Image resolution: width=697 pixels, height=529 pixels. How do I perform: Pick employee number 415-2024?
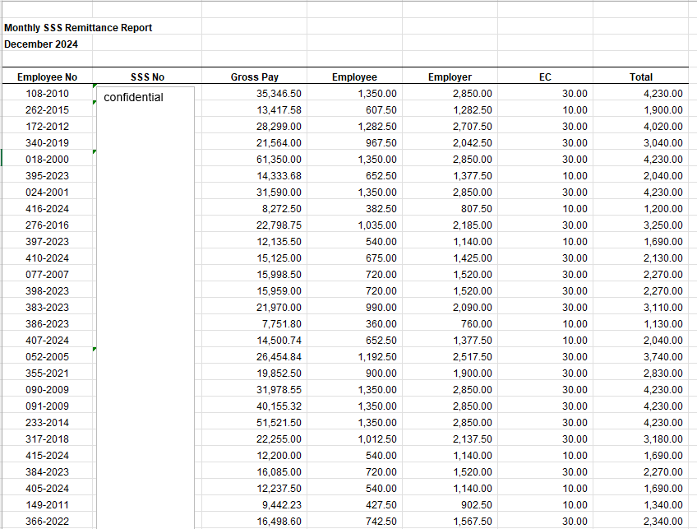47,456
